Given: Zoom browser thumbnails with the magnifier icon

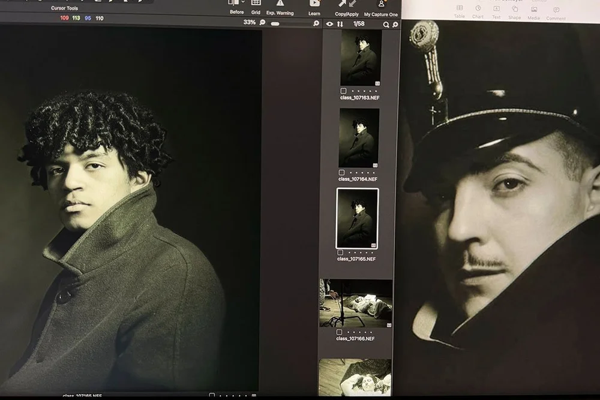Looking at the screenshot, I should (x=395, y=25).
